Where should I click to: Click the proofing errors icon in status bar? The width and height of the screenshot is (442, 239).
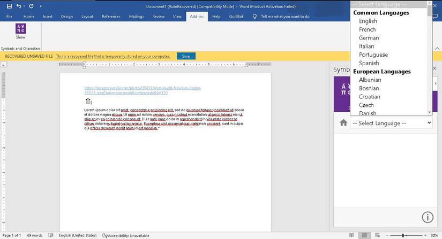51,235
